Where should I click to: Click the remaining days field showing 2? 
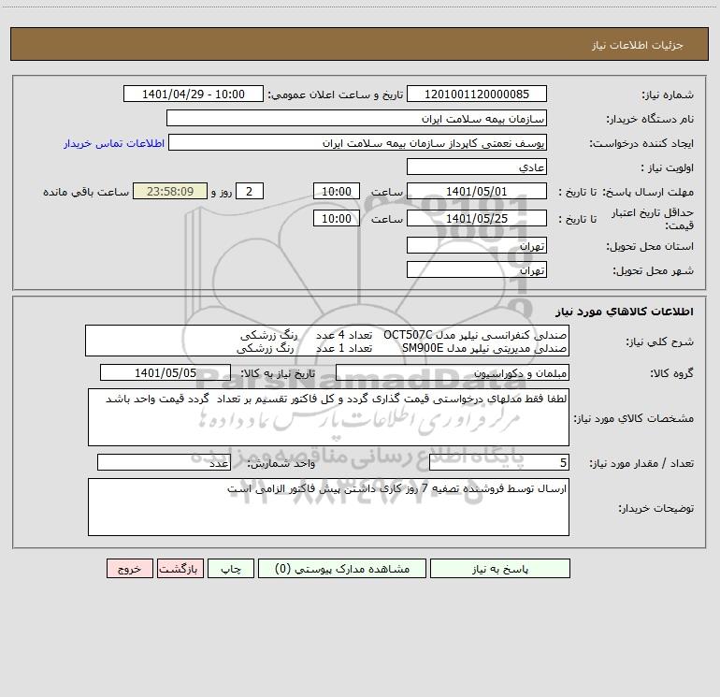250,191
